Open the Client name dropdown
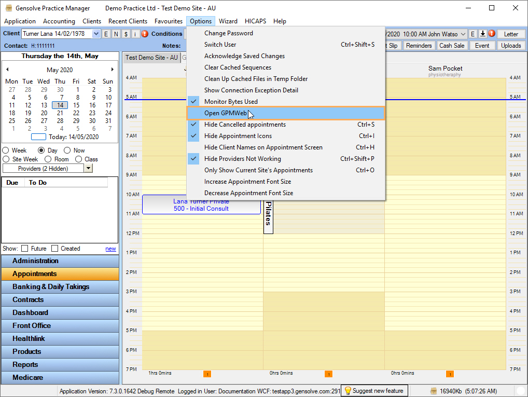 pyautogui.click(x=96, y=34)
